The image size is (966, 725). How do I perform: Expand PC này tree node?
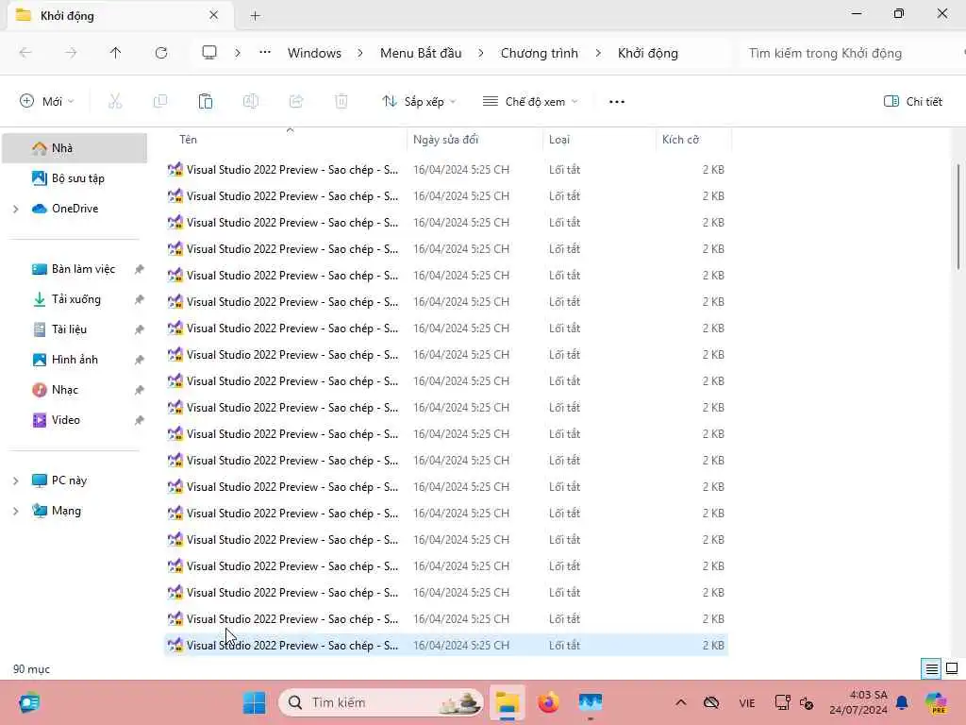pos(15,481)
